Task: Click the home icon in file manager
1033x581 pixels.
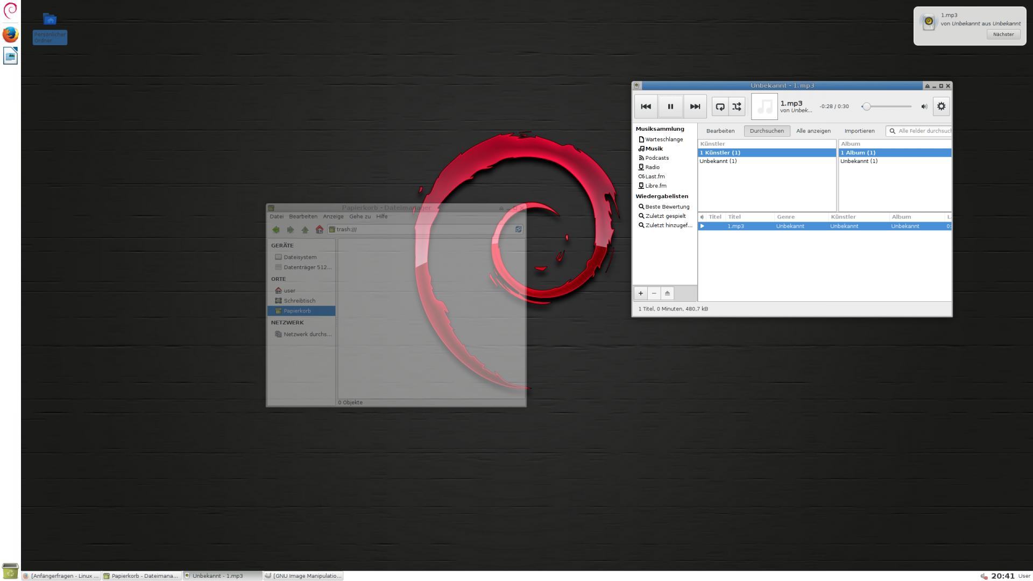Action: click(320, 230)
